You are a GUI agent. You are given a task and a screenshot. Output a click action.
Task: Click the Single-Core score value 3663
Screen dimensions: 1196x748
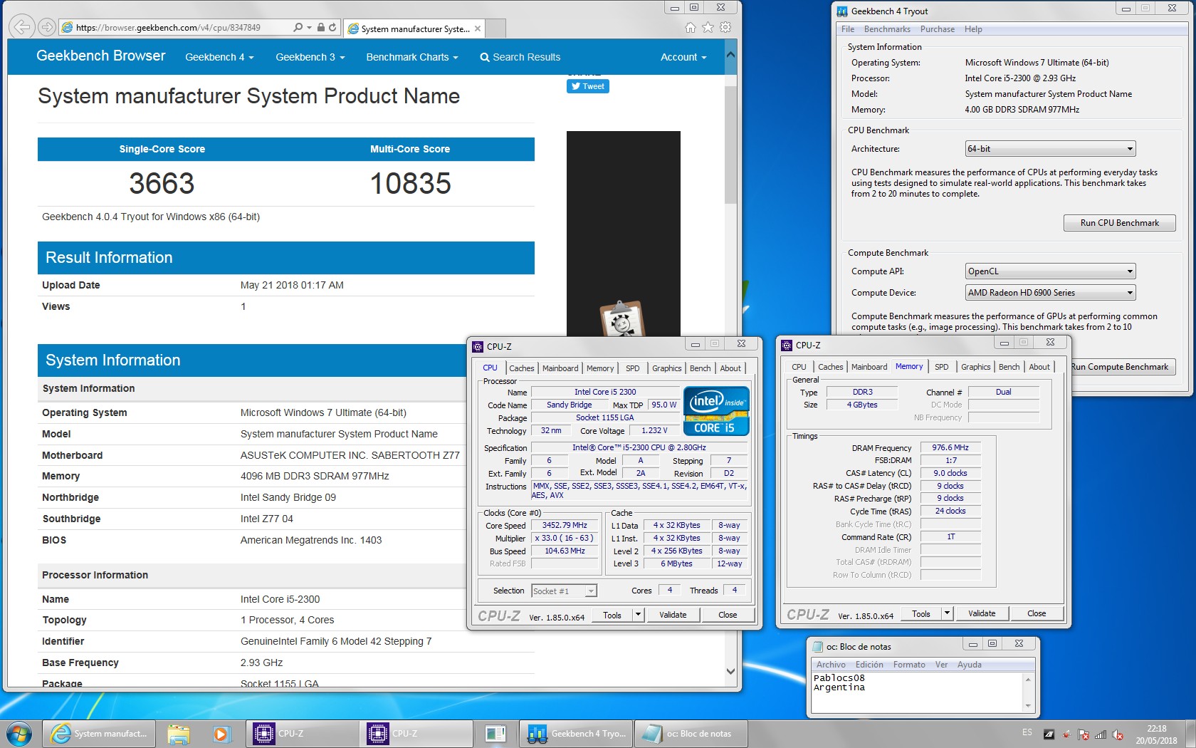(x=162, y=184)
